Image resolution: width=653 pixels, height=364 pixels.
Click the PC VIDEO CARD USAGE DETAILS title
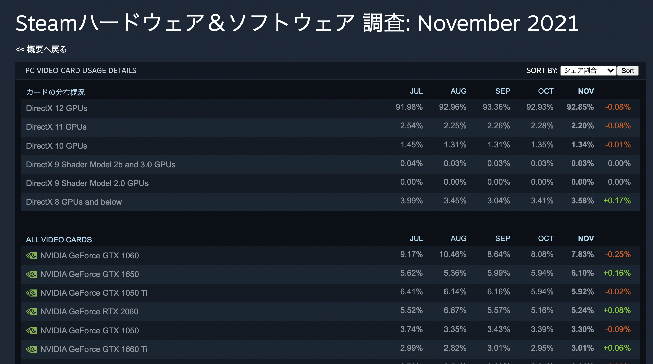pos(81,71)
